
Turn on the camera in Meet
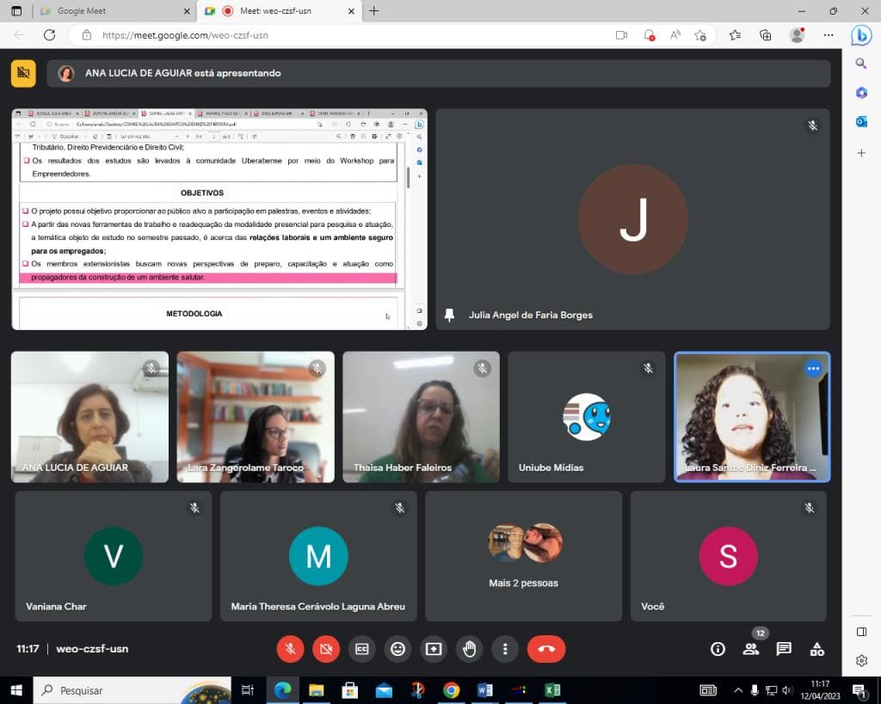326,649
